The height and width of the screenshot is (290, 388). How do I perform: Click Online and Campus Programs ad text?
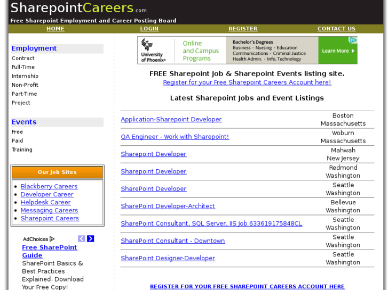click(201, 51)
